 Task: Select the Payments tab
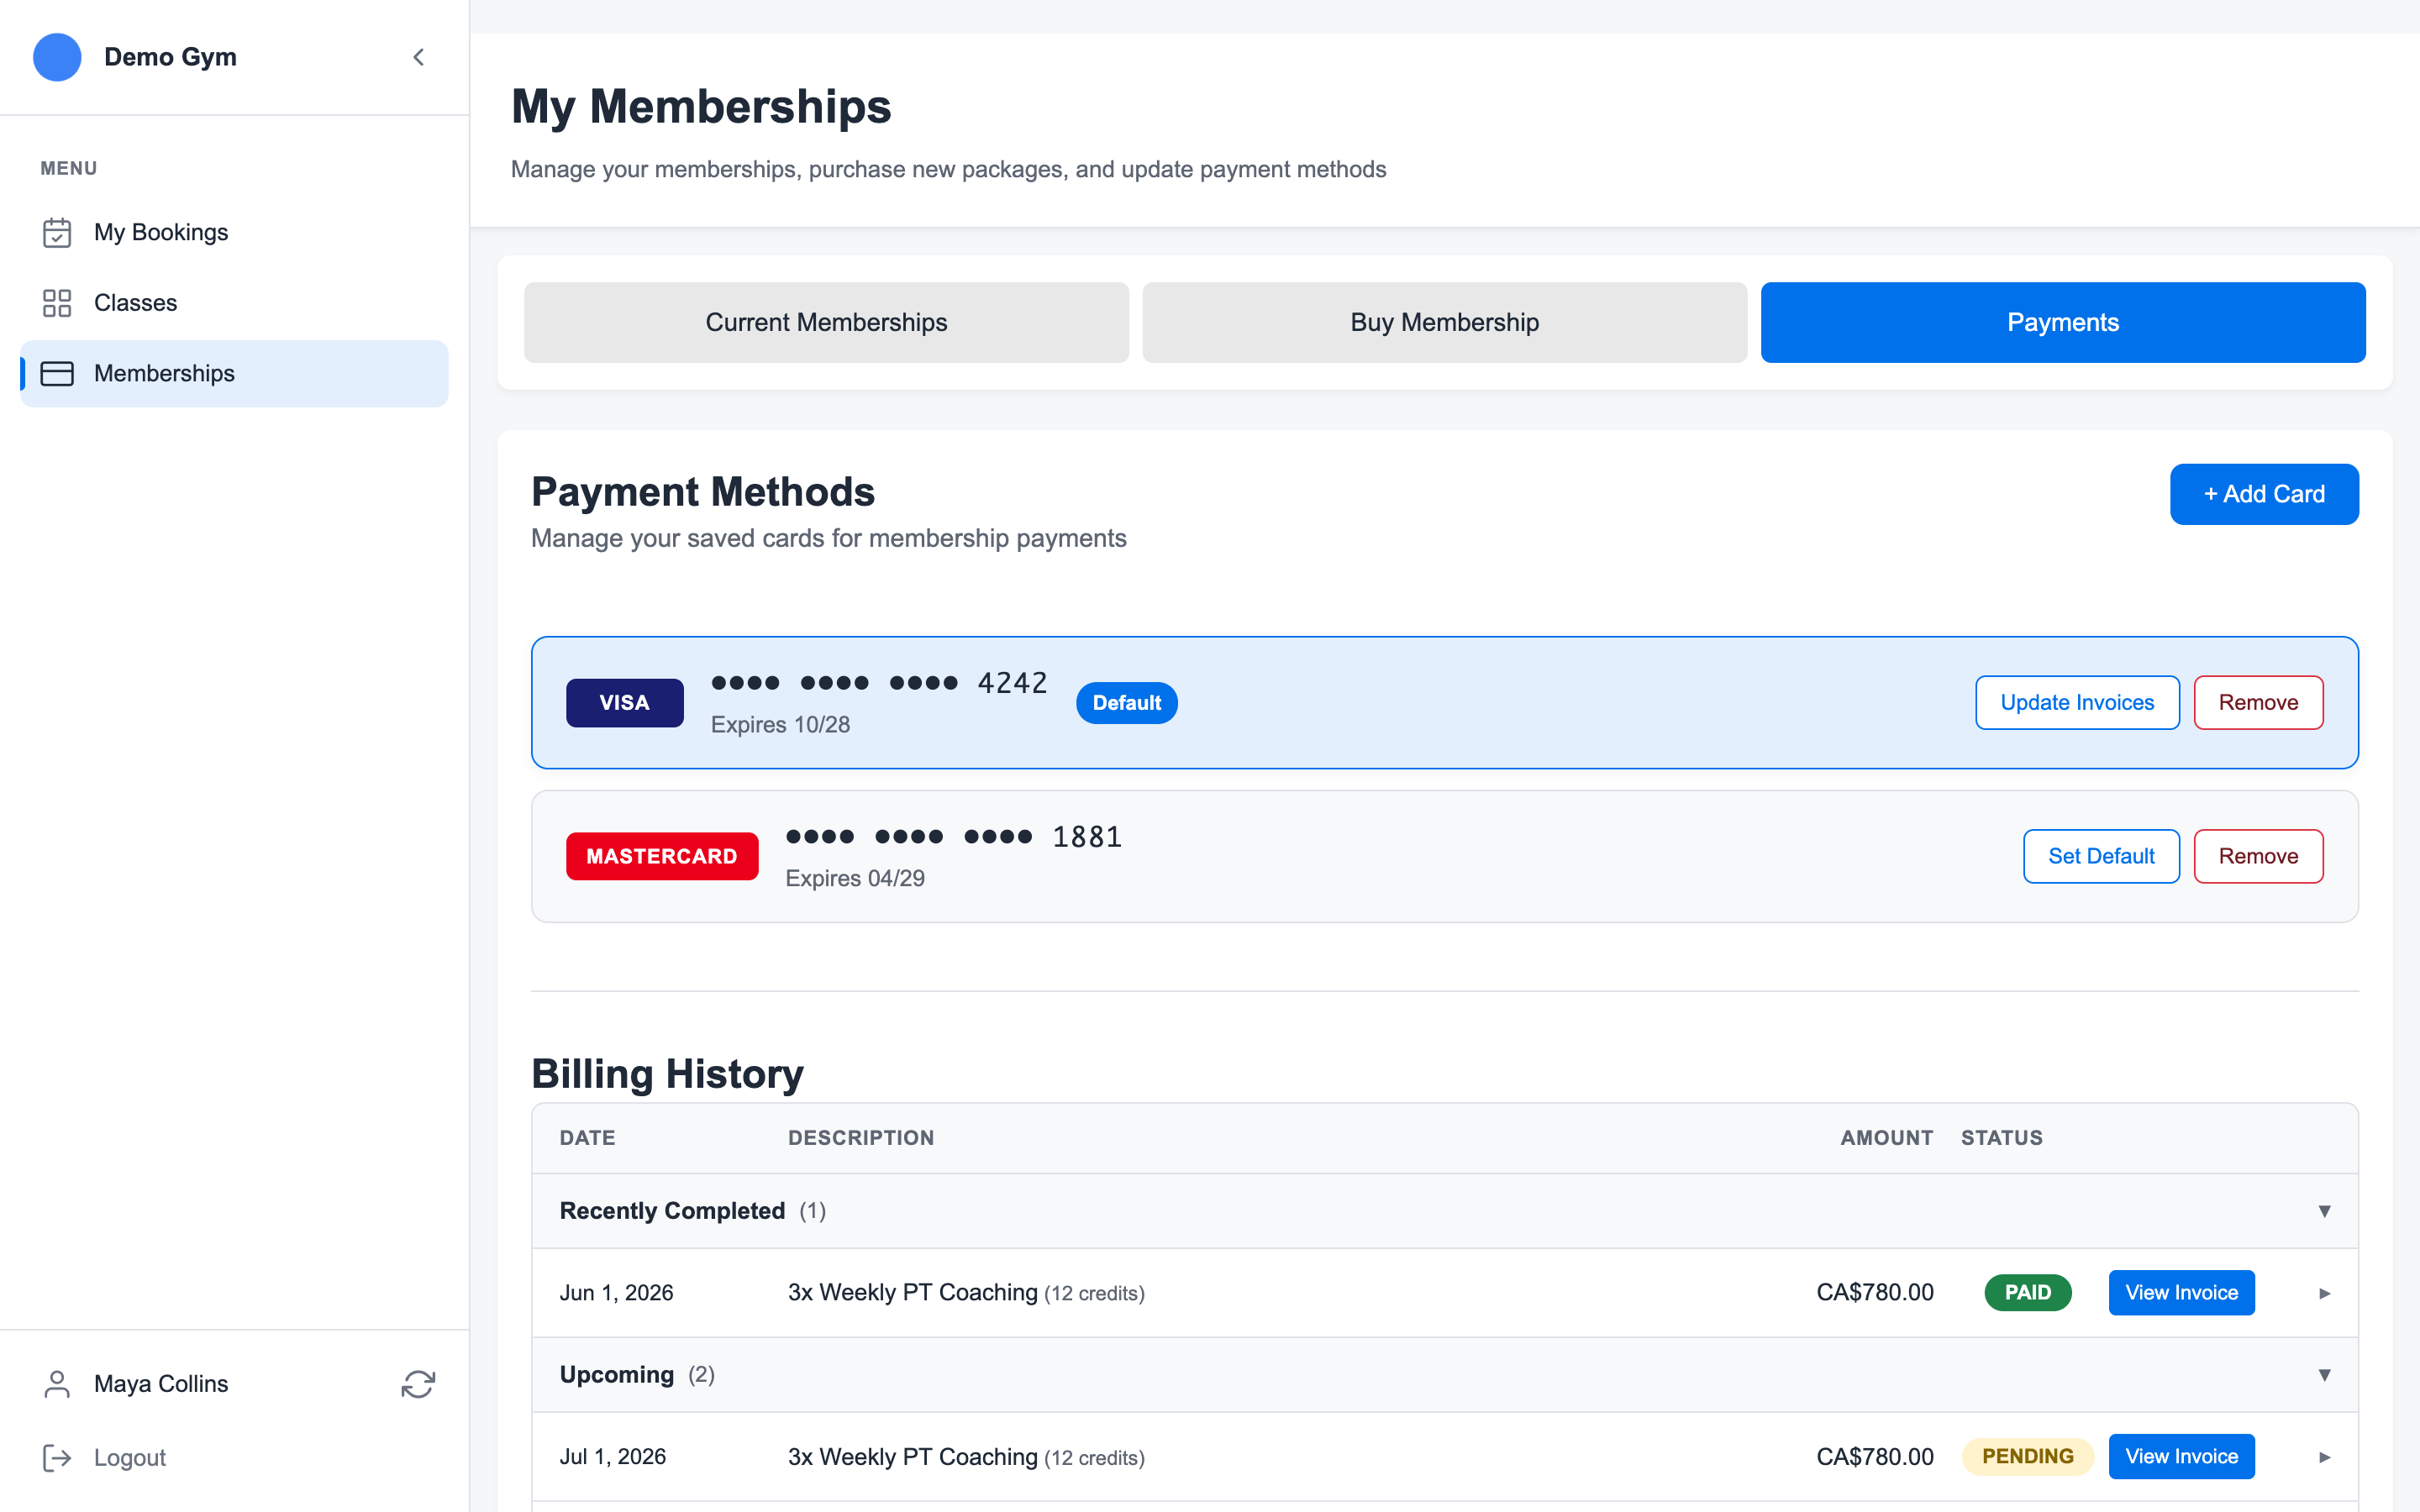pos(2063,322)
